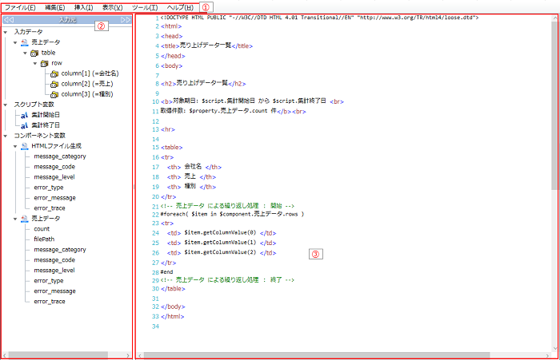The width and height of the screenshot is (560, 360).
Task: Open the ファイル(F) menu
Action: (x=20, y=6)
